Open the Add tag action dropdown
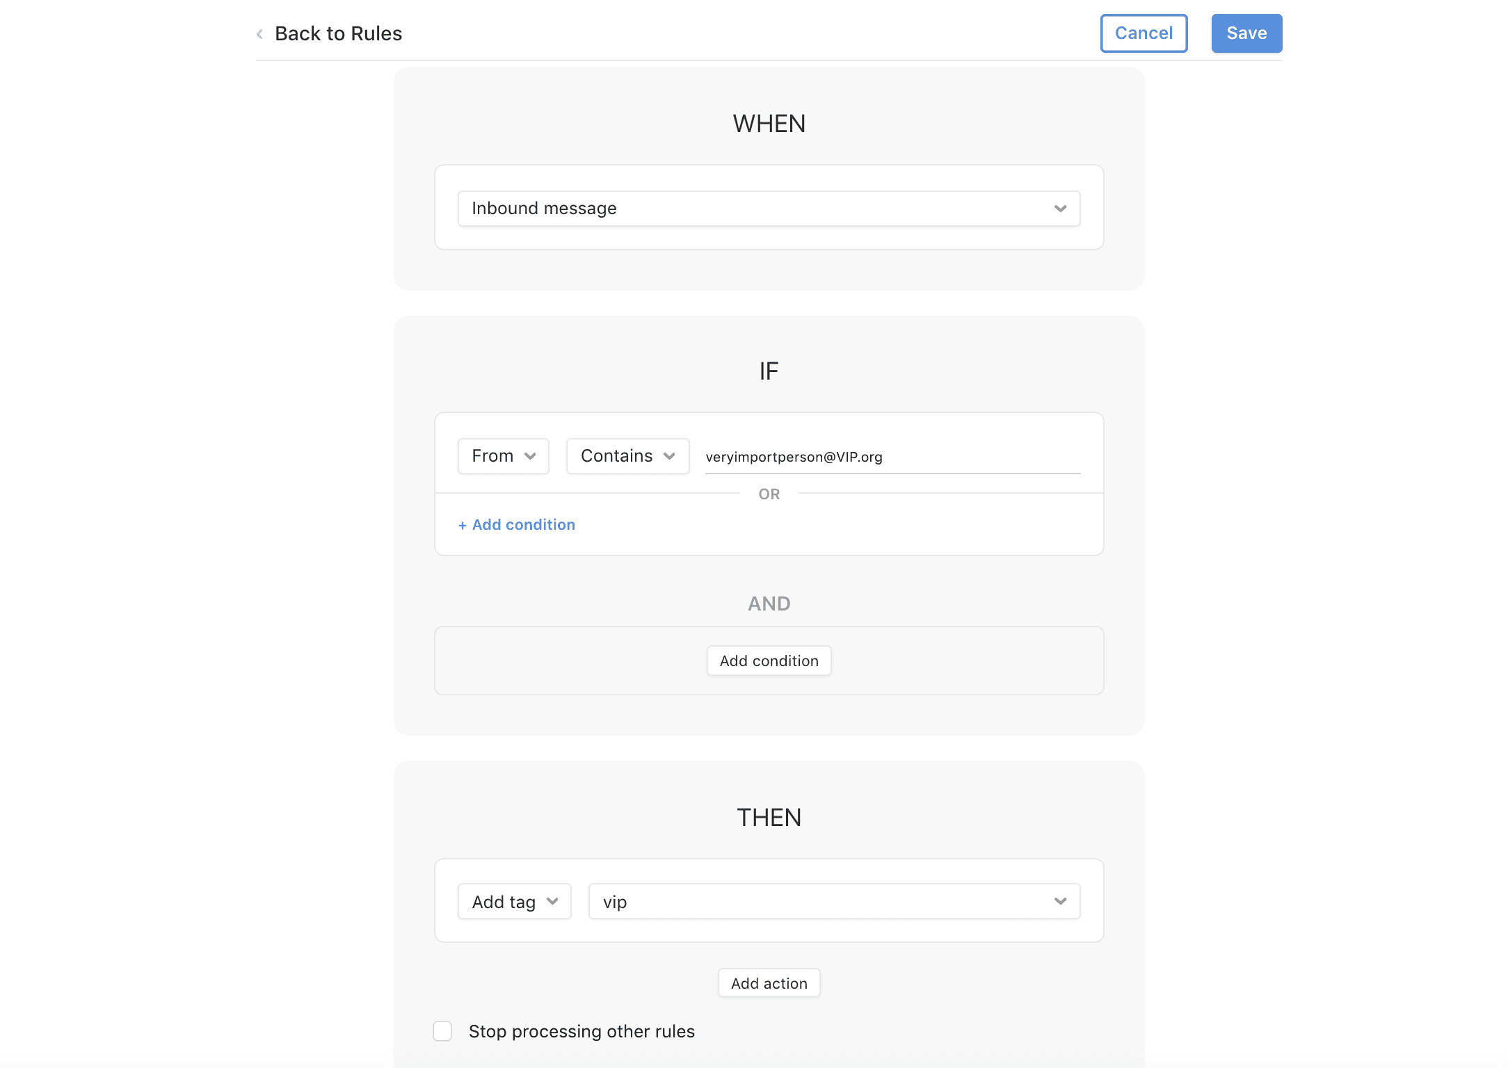The height and width of the screenshot is (1068, 1508). coord(514,902)
